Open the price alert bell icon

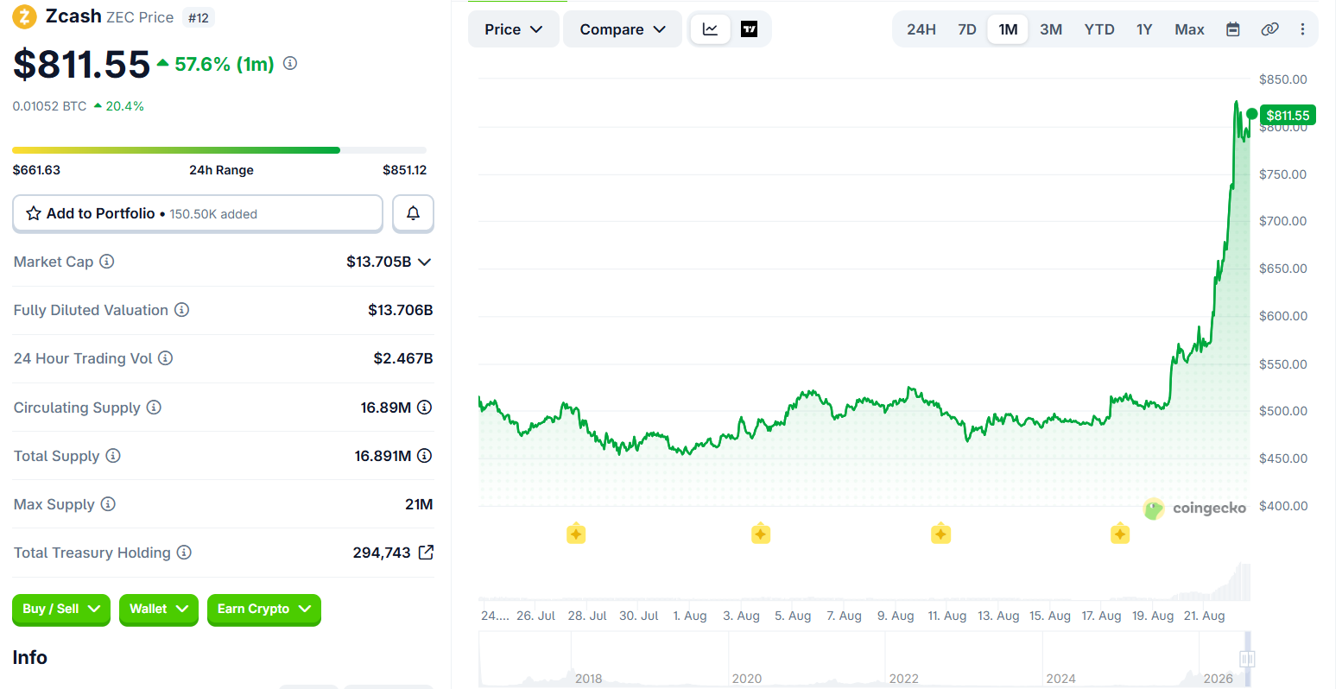point(413,213)
